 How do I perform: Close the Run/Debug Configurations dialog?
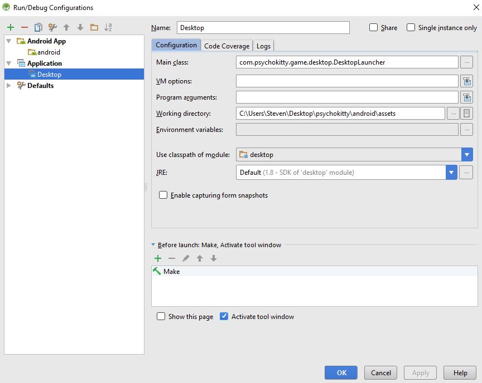pos(476,7)
